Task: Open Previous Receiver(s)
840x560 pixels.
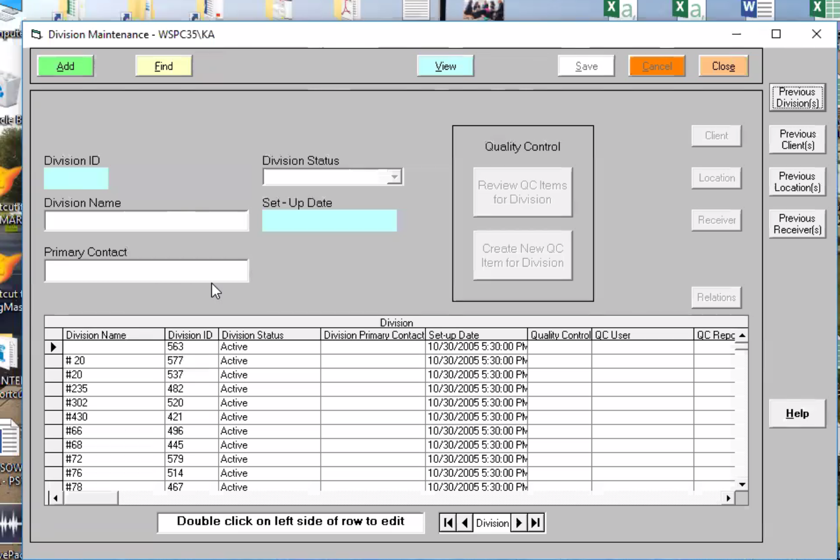Action: click(x=797, y=224)
